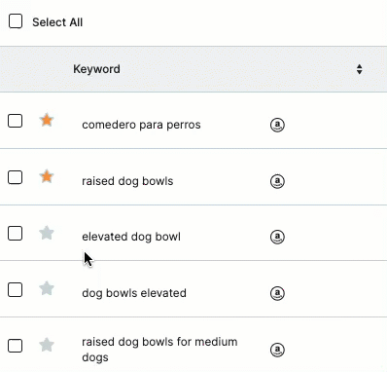Viewport: 387px width, 372px height.
Task: Open Amazon icon for dog bowls elevated
Action: [x=277, y=293]
